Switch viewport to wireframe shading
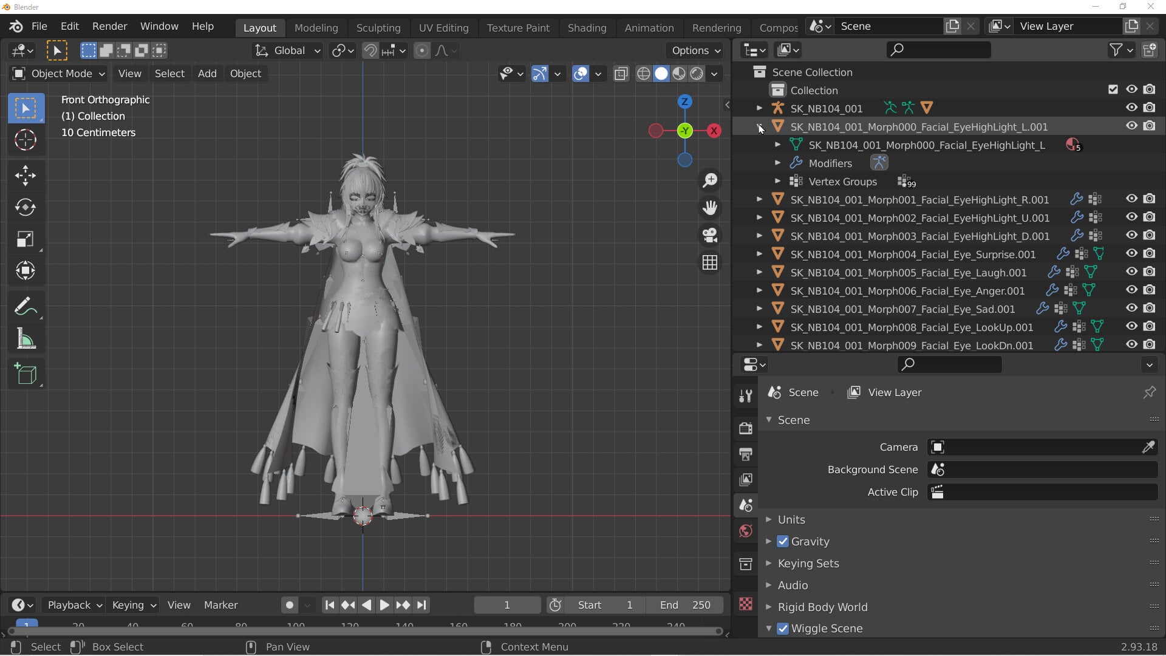1166x656 pixels. (643, 74)
